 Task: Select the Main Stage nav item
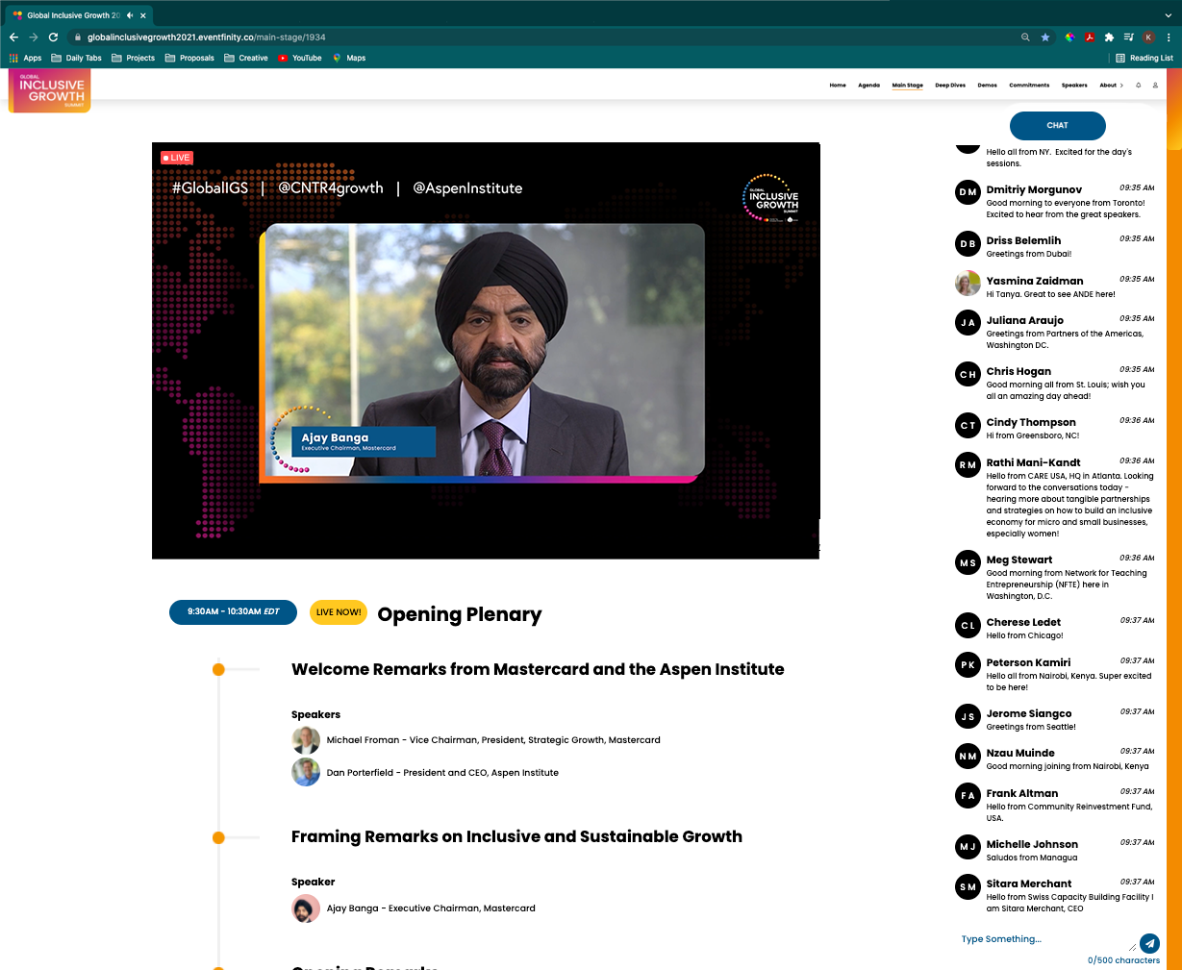(x=907, y=86)
